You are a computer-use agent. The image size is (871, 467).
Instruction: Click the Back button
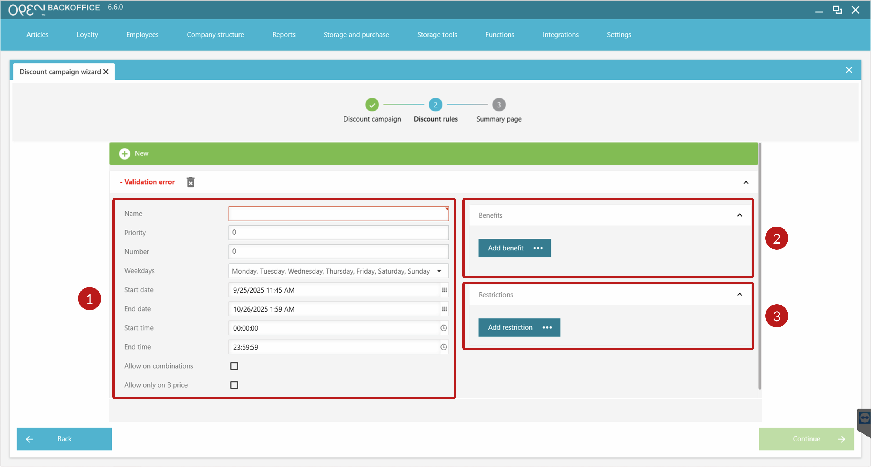click(x=64, y=438)
